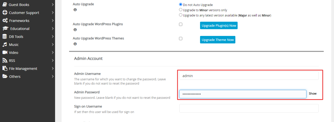Expand the File Management category arrow

(x=53, y=68)
